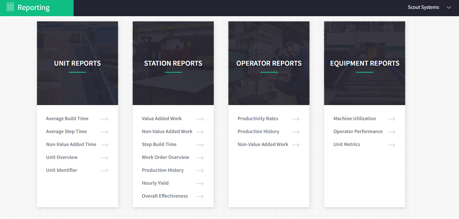Open the Step Build Time station report
The image size is (459, 219).
[x=159, y=145]
